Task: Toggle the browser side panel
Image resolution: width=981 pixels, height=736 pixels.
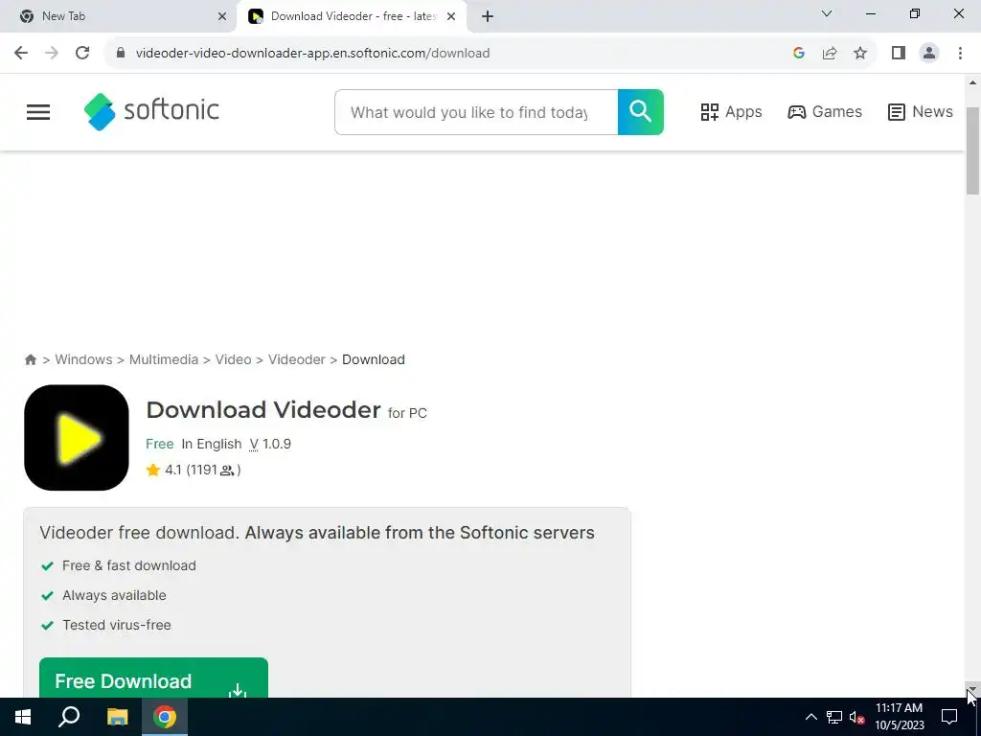Action: click(x=899, y=54)
